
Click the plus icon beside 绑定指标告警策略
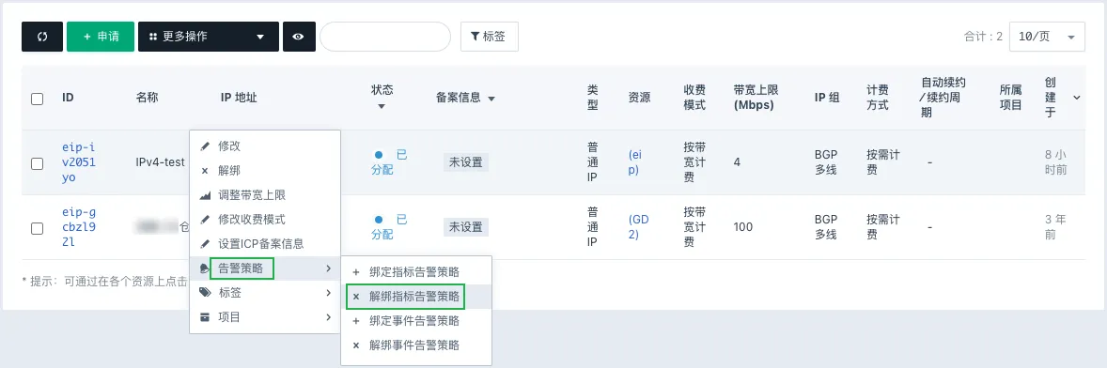click(356, 272)
